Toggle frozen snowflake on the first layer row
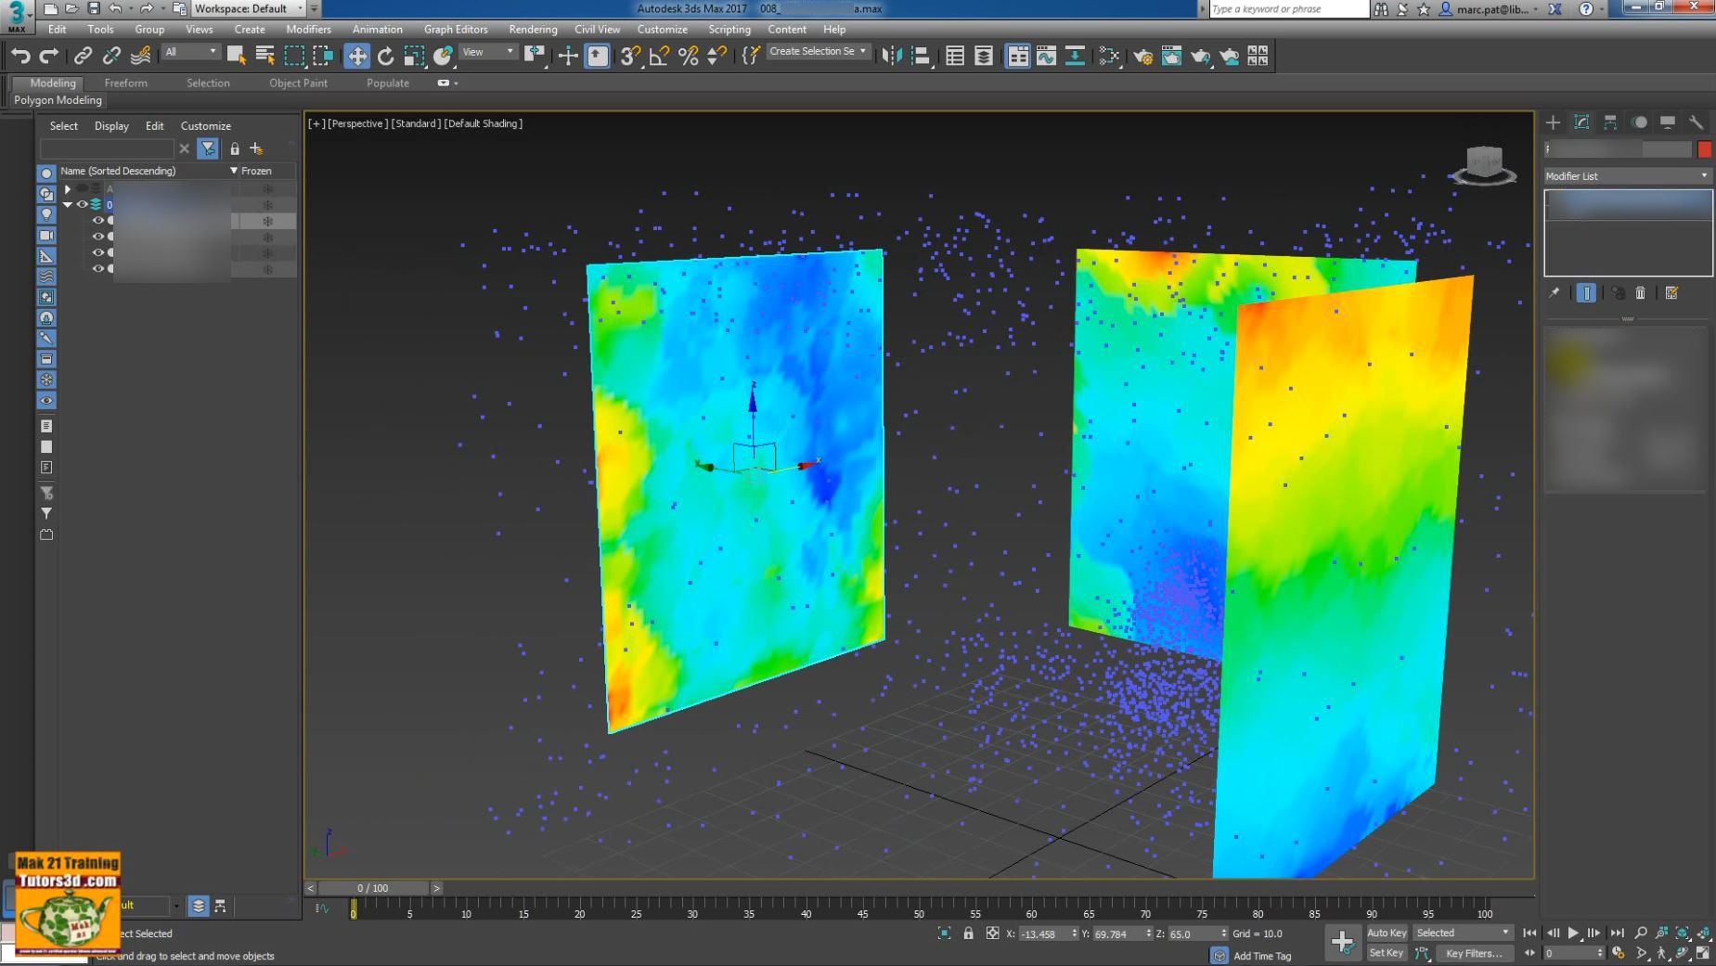The image size is (1716, 966). 268,188
